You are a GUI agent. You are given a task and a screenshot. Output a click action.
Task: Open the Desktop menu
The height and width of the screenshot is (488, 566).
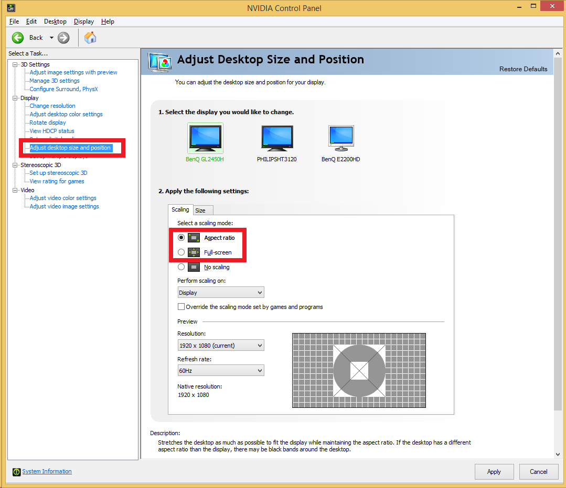coord(55,21)
